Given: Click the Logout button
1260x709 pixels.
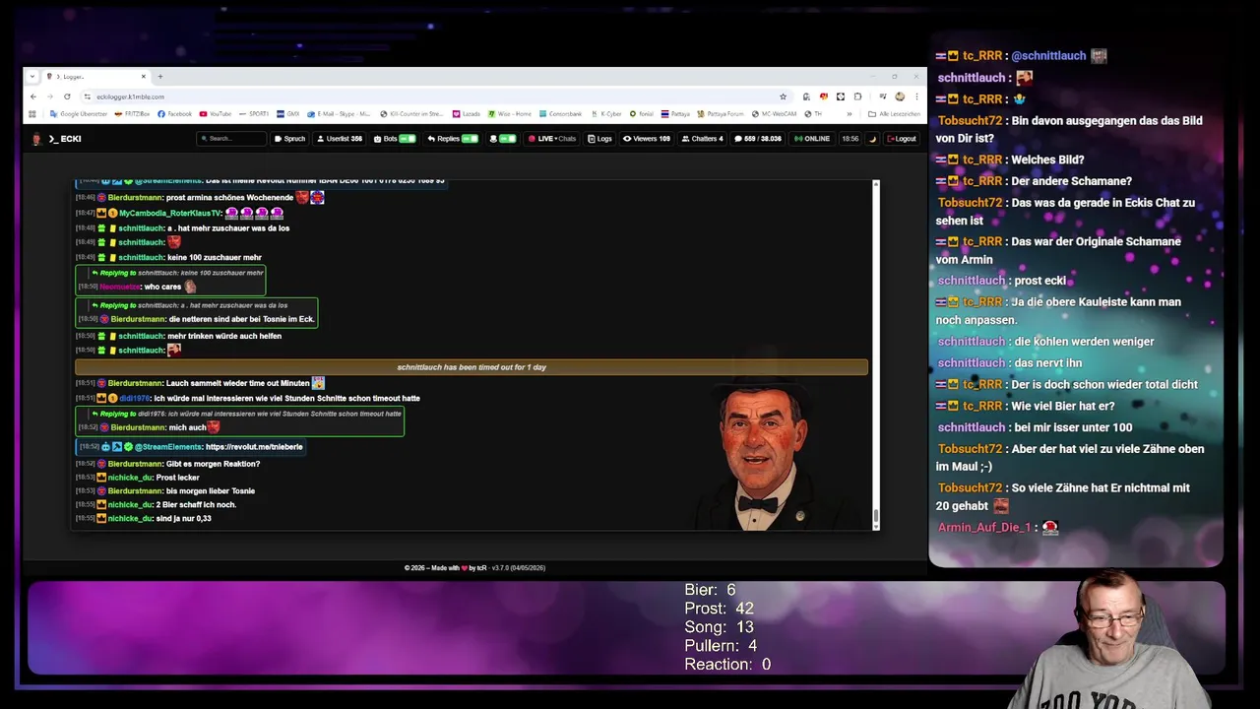Looking at the screenshot, I should tap(902, 139).
